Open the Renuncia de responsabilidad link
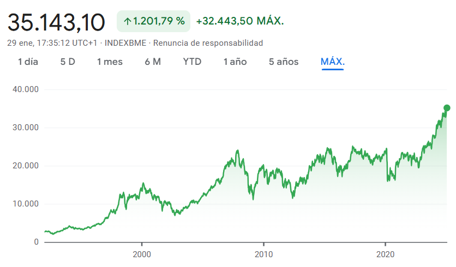Image resolution: width=456 pixels, height=267 pixels. [208, 43]
